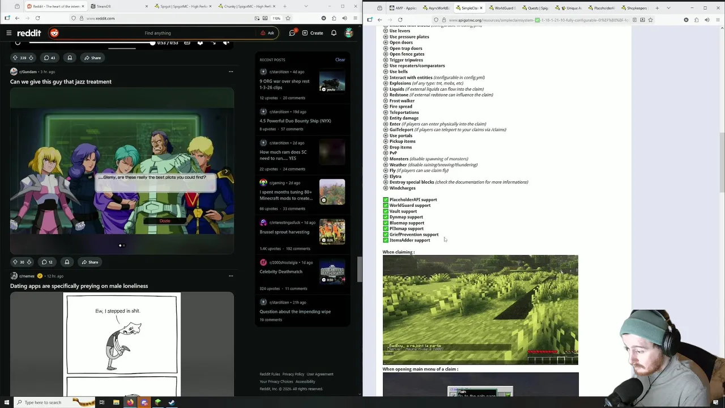Viewport: 725px width, 408px height.
Task: Open the Privacy Policy footer link
Action: tap(293, 374)
